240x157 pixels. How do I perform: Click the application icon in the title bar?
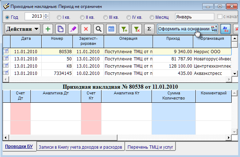6,6
